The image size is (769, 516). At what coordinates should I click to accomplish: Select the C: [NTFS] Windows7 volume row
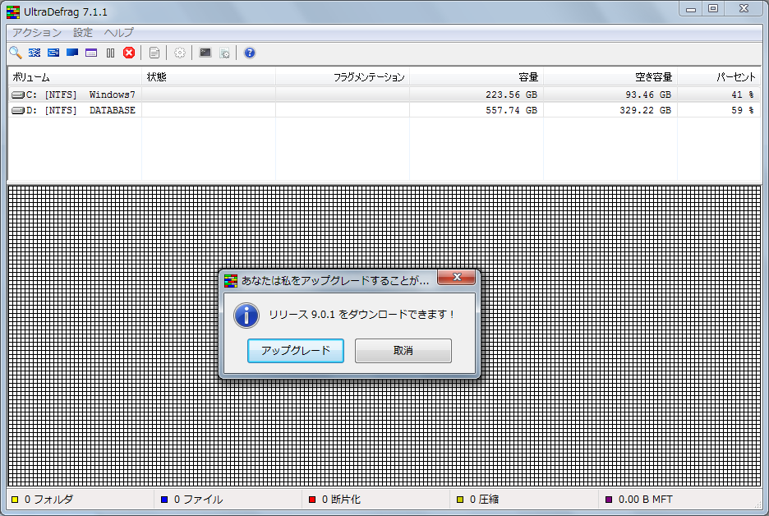coord(384,94)
